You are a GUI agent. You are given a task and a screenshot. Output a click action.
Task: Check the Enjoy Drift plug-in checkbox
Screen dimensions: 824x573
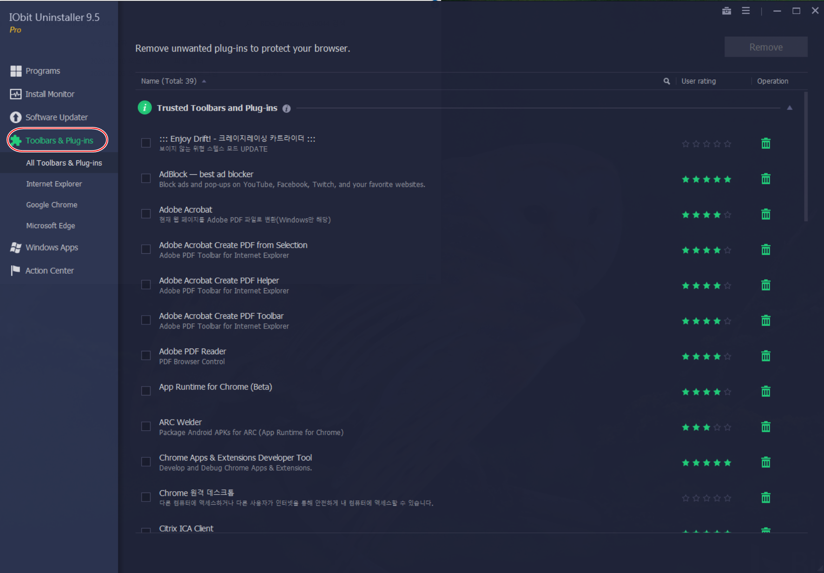pos(146,143)
